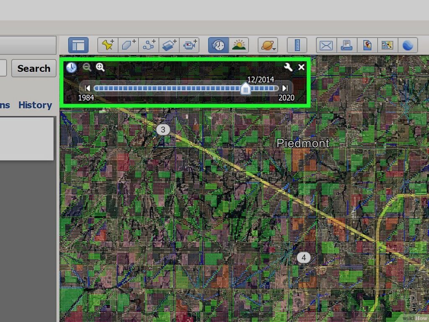Add a new path
Screen dimensions: 429x322
pyautogui.click(x=149, y=45)
